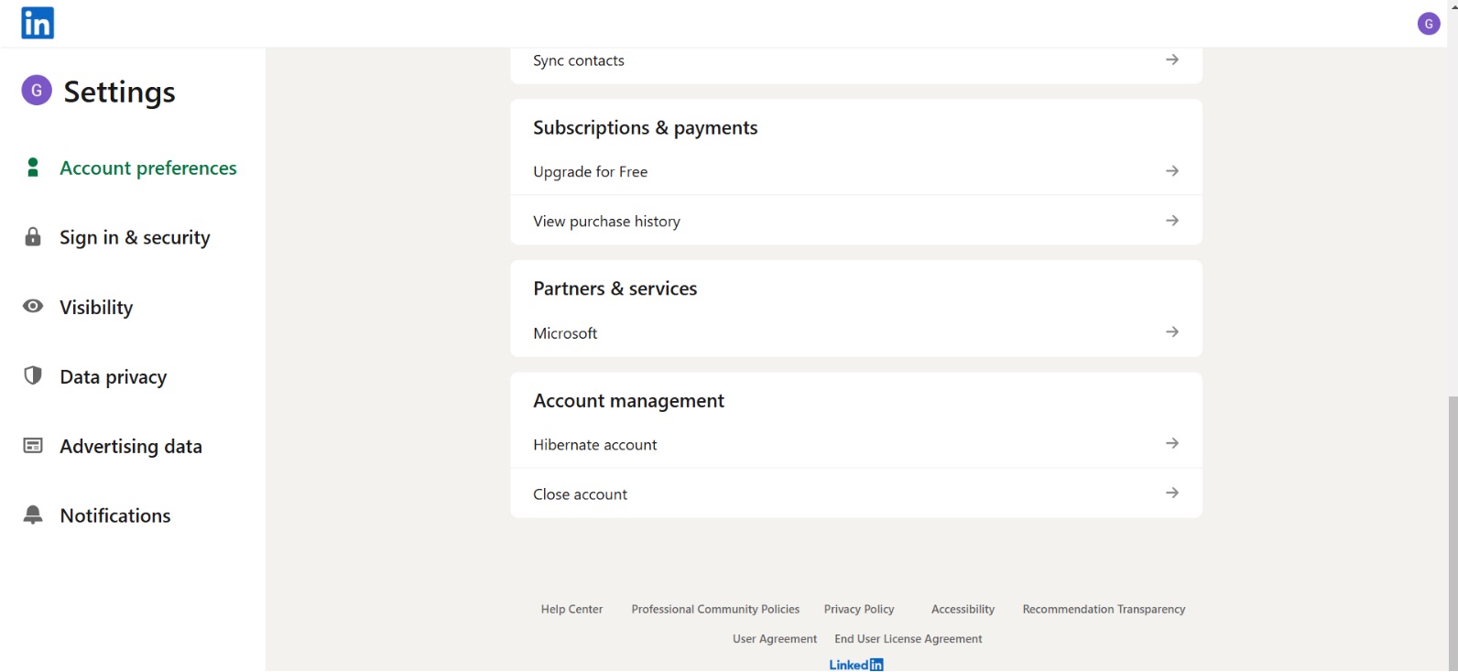Click the eye icon beside Visibility
1458x672 pixels.
click(x=33, y=307)
